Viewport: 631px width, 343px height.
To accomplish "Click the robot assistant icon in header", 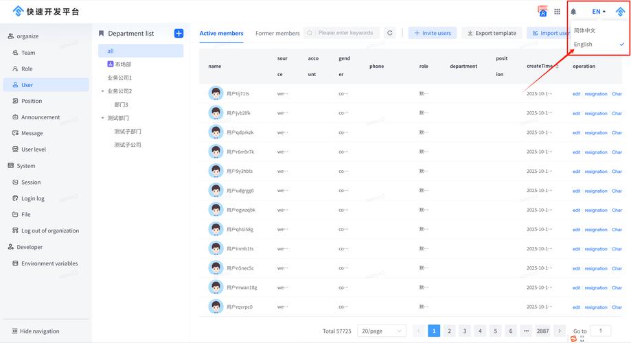I will [x=542, y=12].
